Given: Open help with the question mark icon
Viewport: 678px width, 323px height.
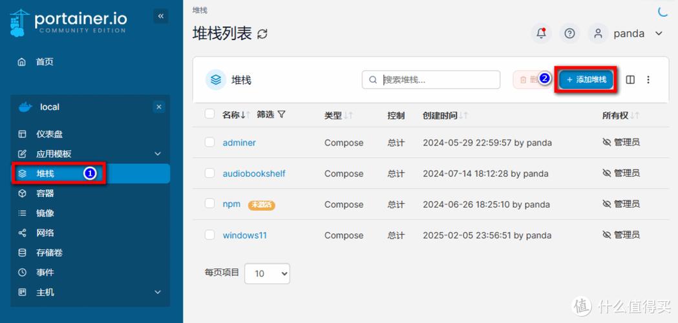Looking at the screenshot, I should [570, 34].
